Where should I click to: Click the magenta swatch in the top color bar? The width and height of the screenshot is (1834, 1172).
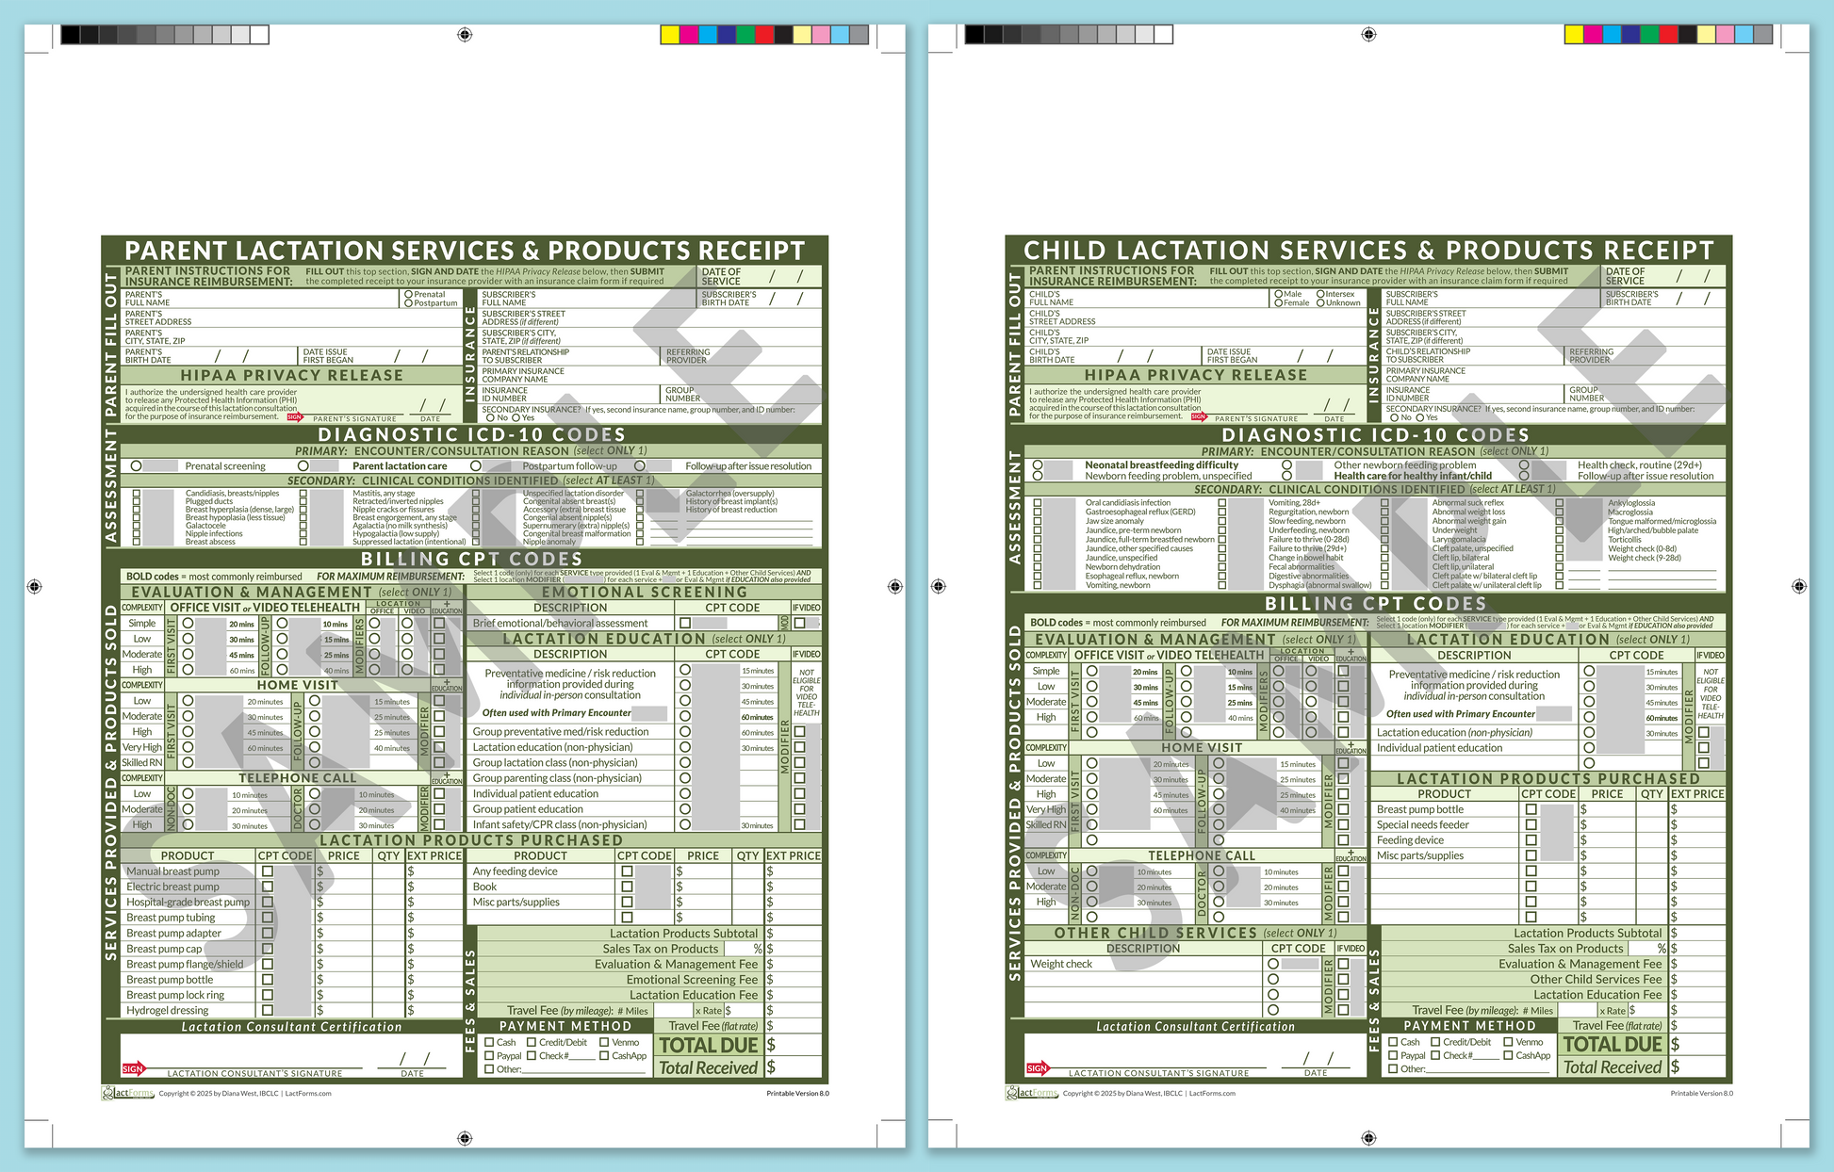pos(688,34)
